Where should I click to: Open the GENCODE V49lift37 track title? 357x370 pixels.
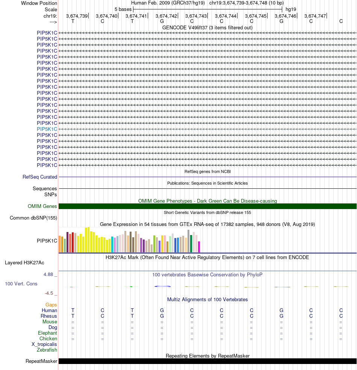click(207, 27)
